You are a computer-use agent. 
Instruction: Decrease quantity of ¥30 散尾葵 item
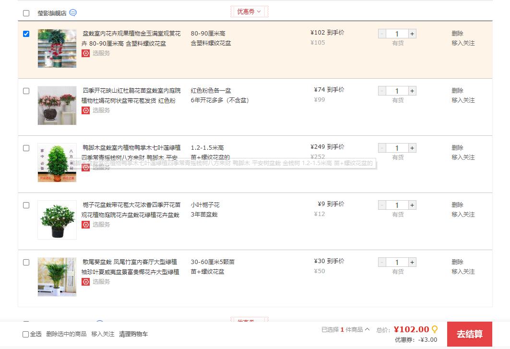pos(382,263)
